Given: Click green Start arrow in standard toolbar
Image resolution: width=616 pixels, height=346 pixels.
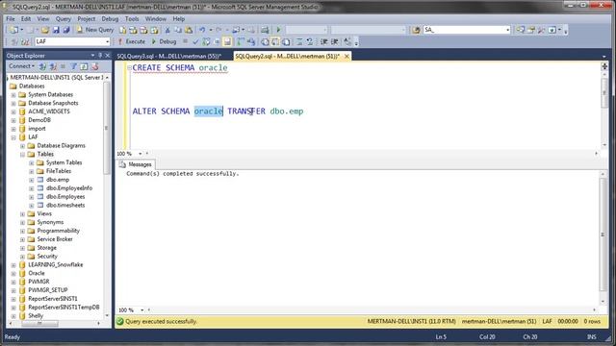Looking at the screenshot, I should click(x=278, y=30).
